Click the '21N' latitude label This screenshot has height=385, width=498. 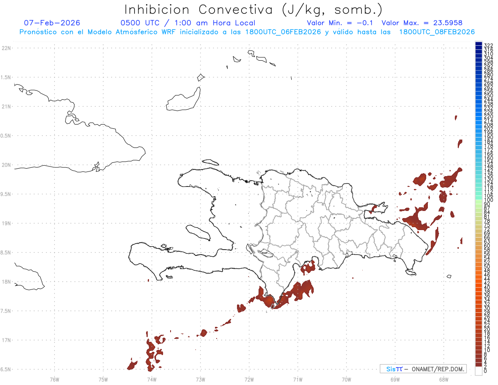6,107
